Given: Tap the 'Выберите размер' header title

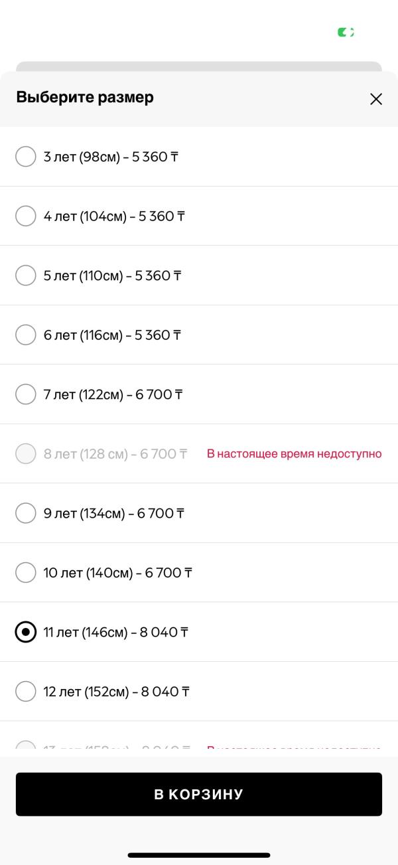Looking at the screenshot, I should click(85, 98).
